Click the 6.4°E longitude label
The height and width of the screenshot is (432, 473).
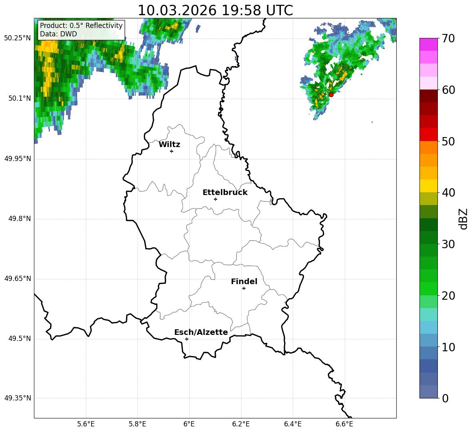(292, 424)
